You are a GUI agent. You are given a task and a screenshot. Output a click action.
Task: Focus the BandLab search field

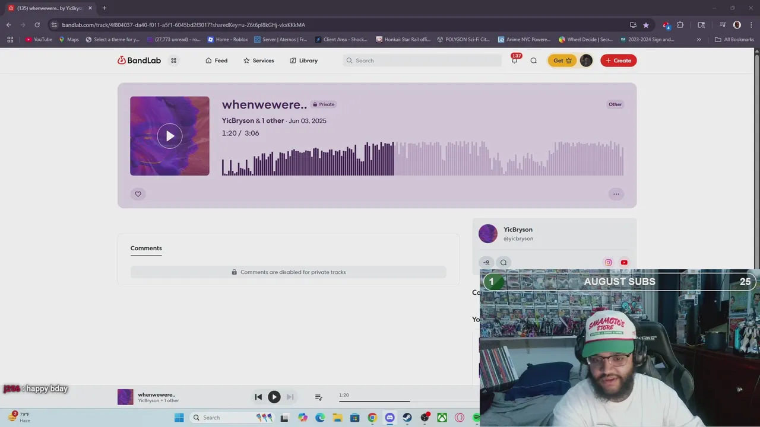422,60
